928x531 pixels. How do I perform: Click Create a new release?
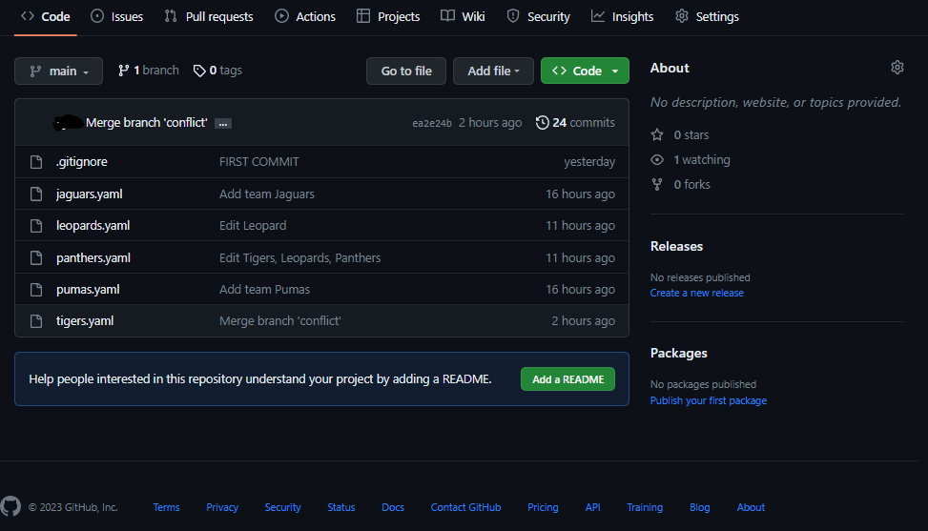tap(697, 293)
